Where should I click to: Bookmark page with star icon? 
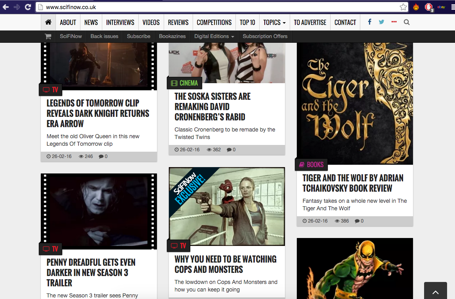click(x=403, y=7)
